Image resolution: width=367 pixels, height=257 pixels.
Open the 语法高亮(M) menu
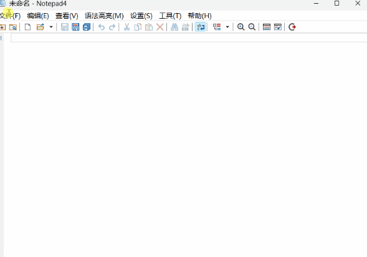[x=104, y=16]
